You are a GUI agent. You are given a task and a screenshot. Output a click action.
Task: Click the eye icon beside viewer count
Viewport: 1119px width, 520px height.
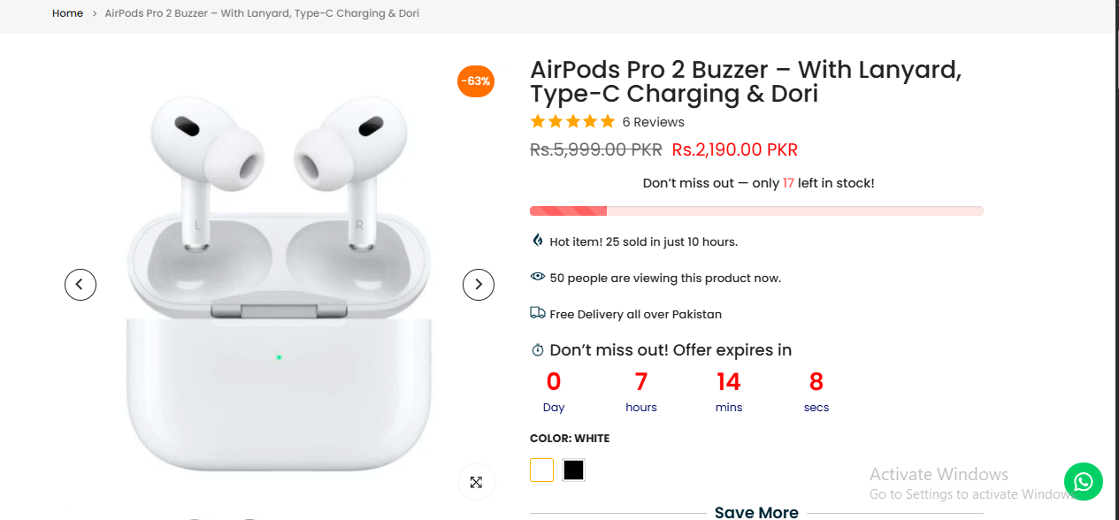pos(538,277)
